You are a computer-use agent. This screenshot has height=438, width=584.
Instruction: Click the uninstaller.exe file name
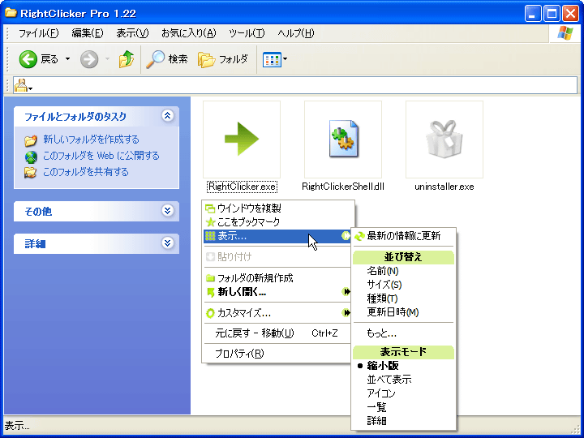(x=444, y=187)
